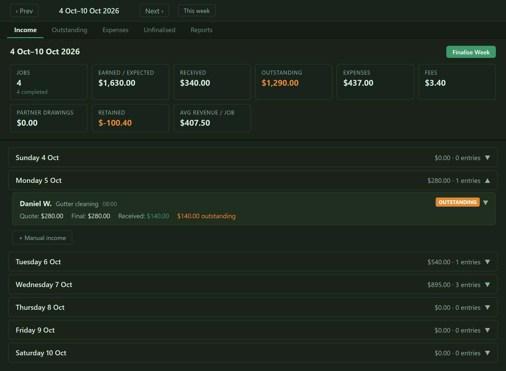This screenshot has width=506, height=371.
Task: Click the Partner Drawings $0.00 value
Action: 27,123
